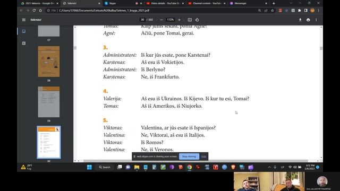Click the text 'Aš esu iš Vokietijos.'

click(x=163, y=63)
